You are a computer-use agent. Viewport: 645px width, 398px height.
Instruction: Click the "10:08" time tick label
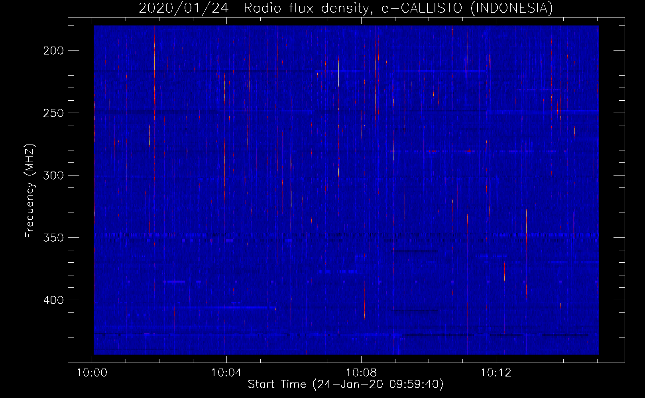(362, 373)
